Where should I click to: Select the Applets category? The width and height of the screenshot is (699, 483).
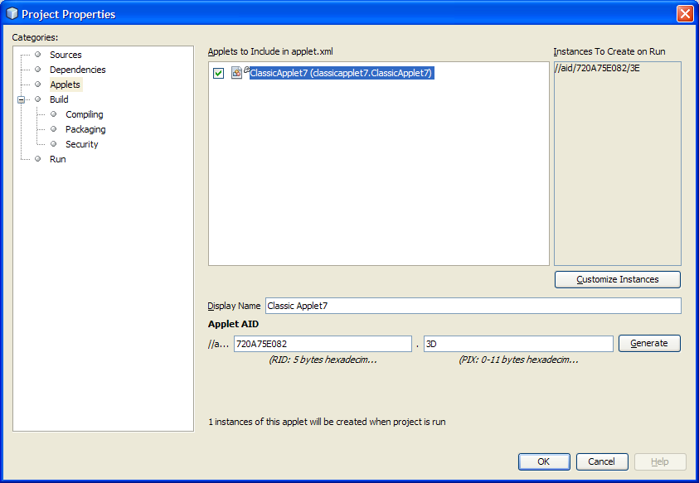(x=65, y=85)
